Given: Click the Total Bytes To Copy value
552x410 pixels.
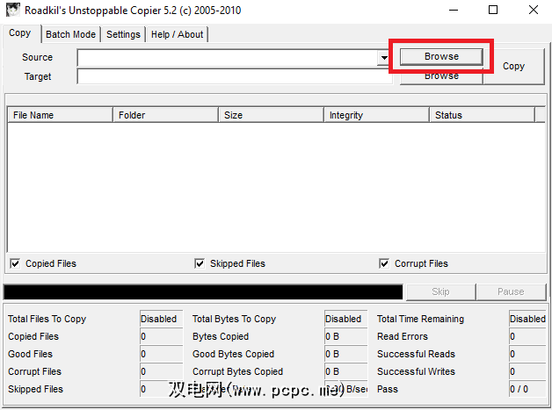Looking at the screenshot, I should (345, 319).
